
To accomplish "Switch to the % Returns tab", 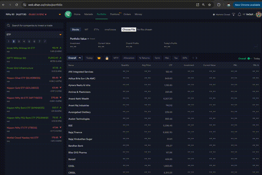I will (x=144, y=58).
